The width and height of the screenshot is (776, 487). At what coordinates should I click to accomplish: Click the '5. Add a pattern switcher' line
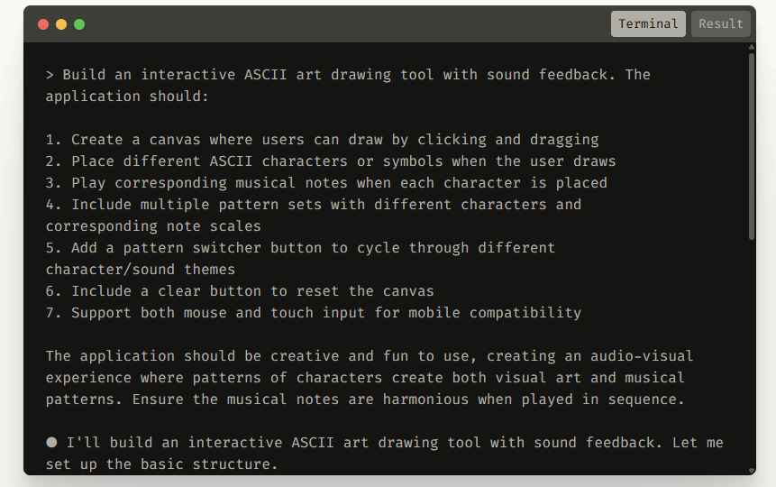pyautogui.click(x=300, y=248)
